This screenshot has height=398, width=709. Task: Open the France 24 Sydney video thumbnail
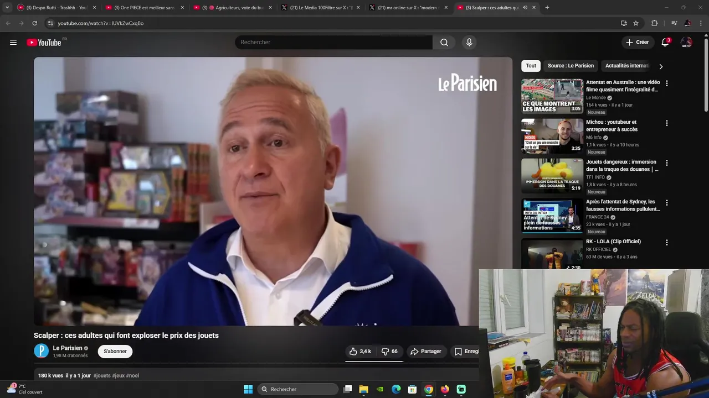coord(552,216)
